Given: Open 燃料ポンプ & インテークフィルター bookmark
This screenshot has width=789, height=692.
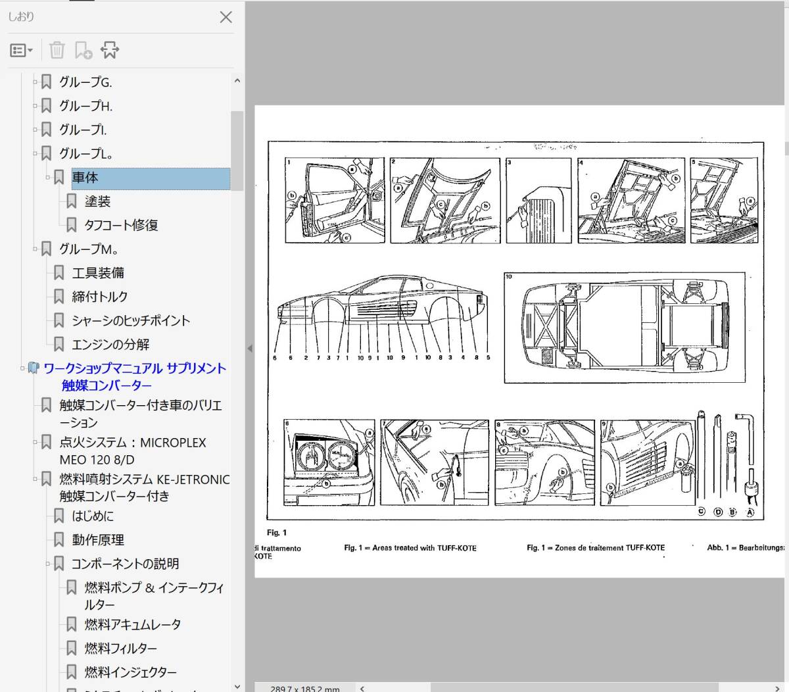Looking at the screenshot, I should (155, 596).
